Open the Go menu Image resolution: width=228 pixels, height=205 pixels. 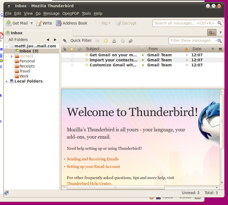38,14
